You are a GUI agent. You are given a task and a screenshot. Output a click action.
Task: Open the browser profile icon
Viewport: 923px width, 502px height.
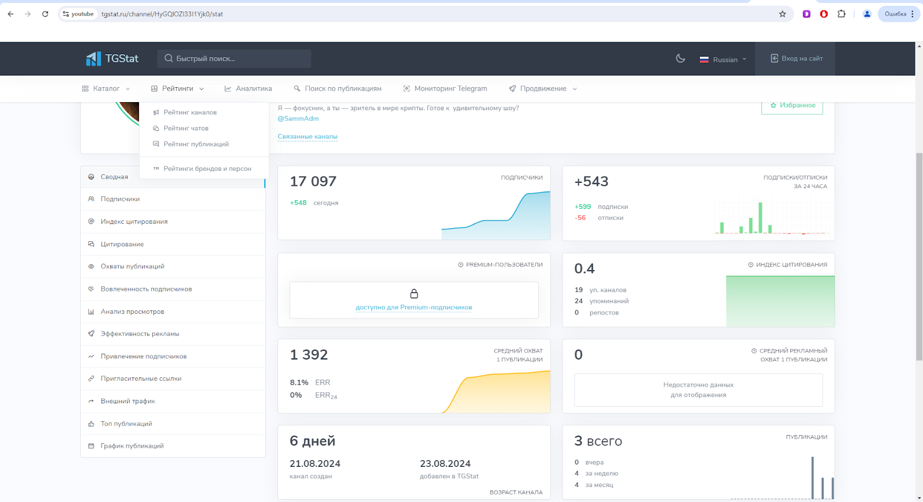[x=866, y=14]
